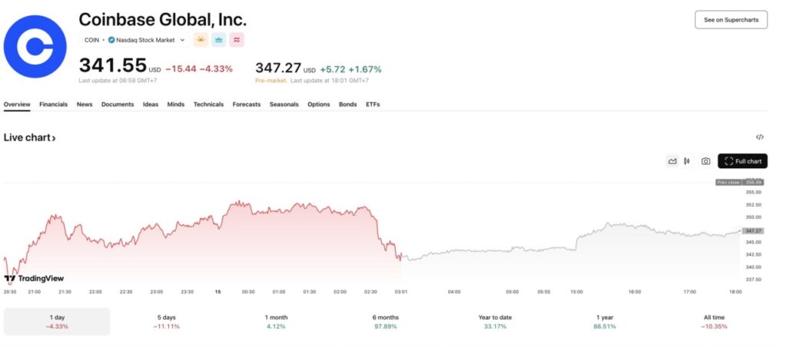Screen dimensions: 787x347
Task: Click the blue crown badge icon
Action: tap(219, 40)
